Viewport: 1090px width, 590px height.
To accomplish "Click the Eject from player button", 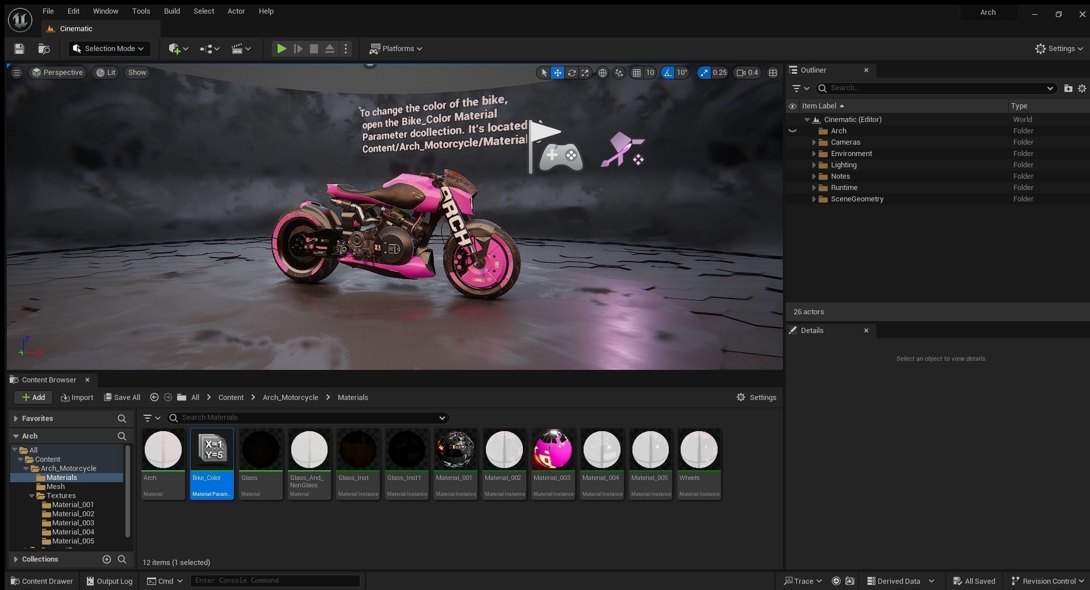I will 329,49.
